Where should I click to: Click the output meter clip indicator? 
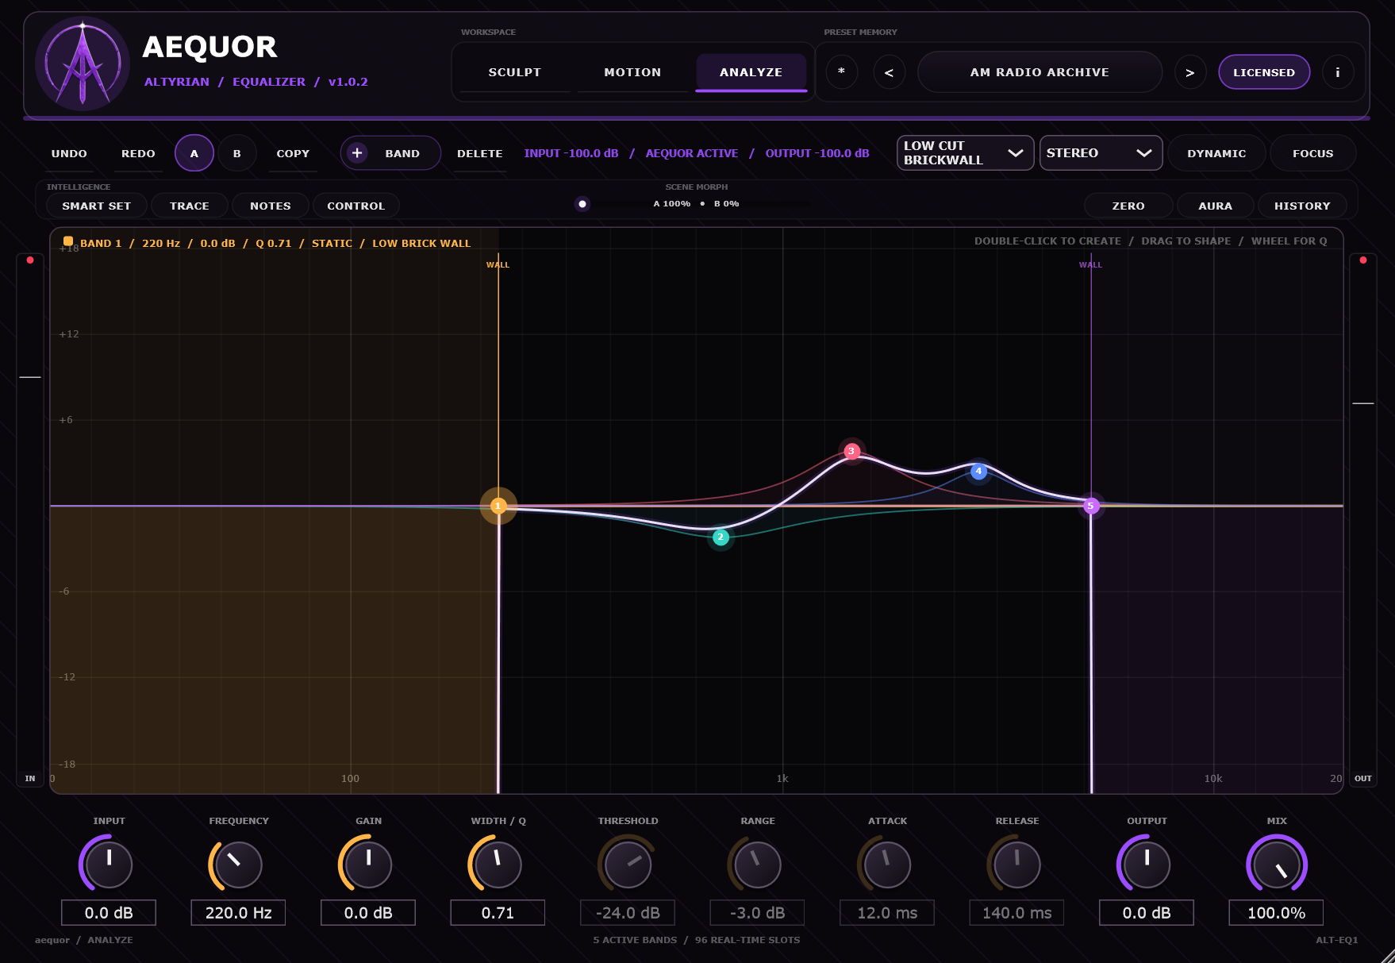click(x=1363, y=260)
